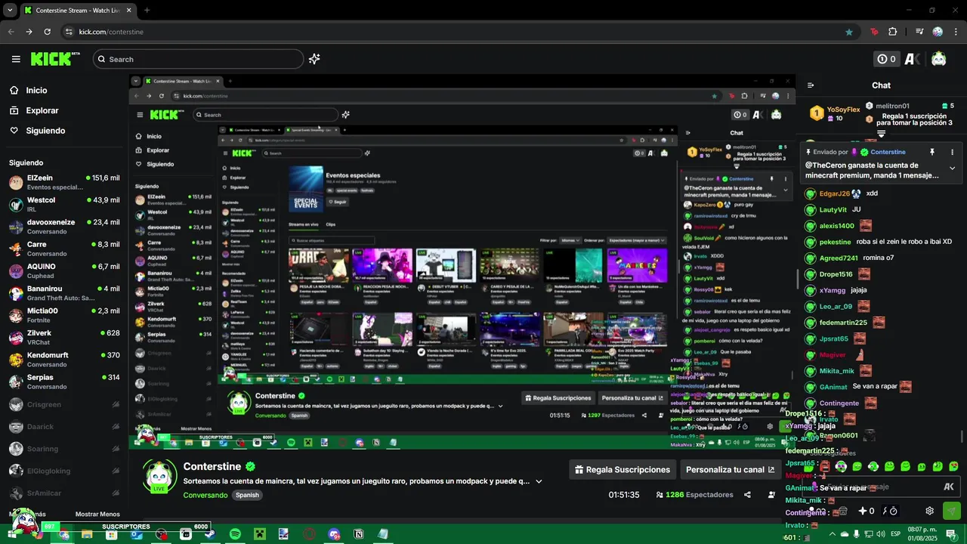Unpin the pinned chat message with pin icon
Viewport: 967px width, 544px height.
coord(932,152)
